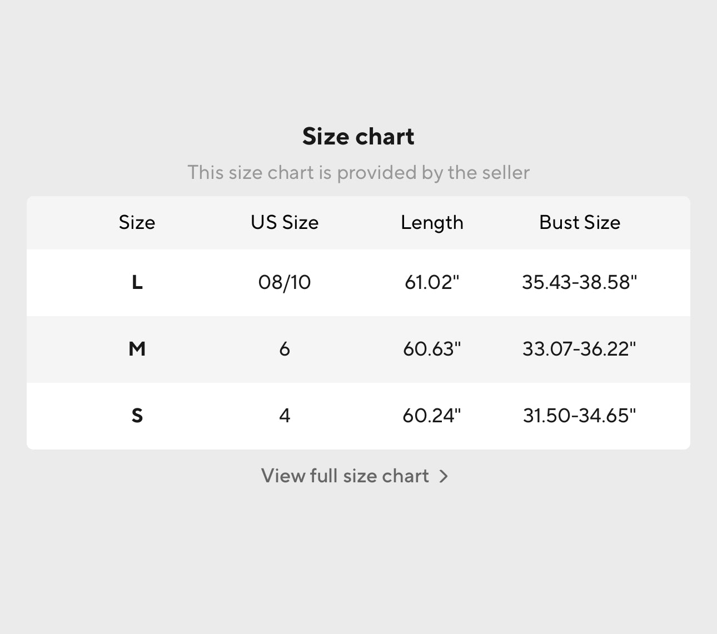
Task: Click the Bust Size column header
Action: [x=580, y=222]
